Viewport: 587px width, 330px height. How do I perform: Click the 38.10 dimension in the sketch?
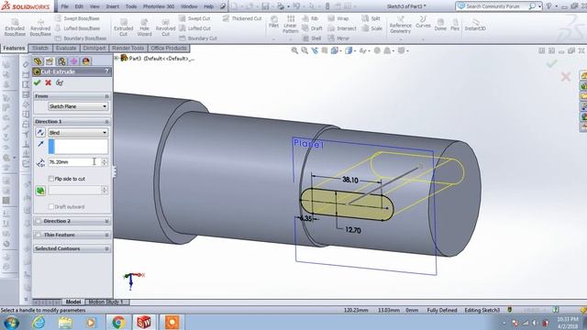(x=350, y=180)
